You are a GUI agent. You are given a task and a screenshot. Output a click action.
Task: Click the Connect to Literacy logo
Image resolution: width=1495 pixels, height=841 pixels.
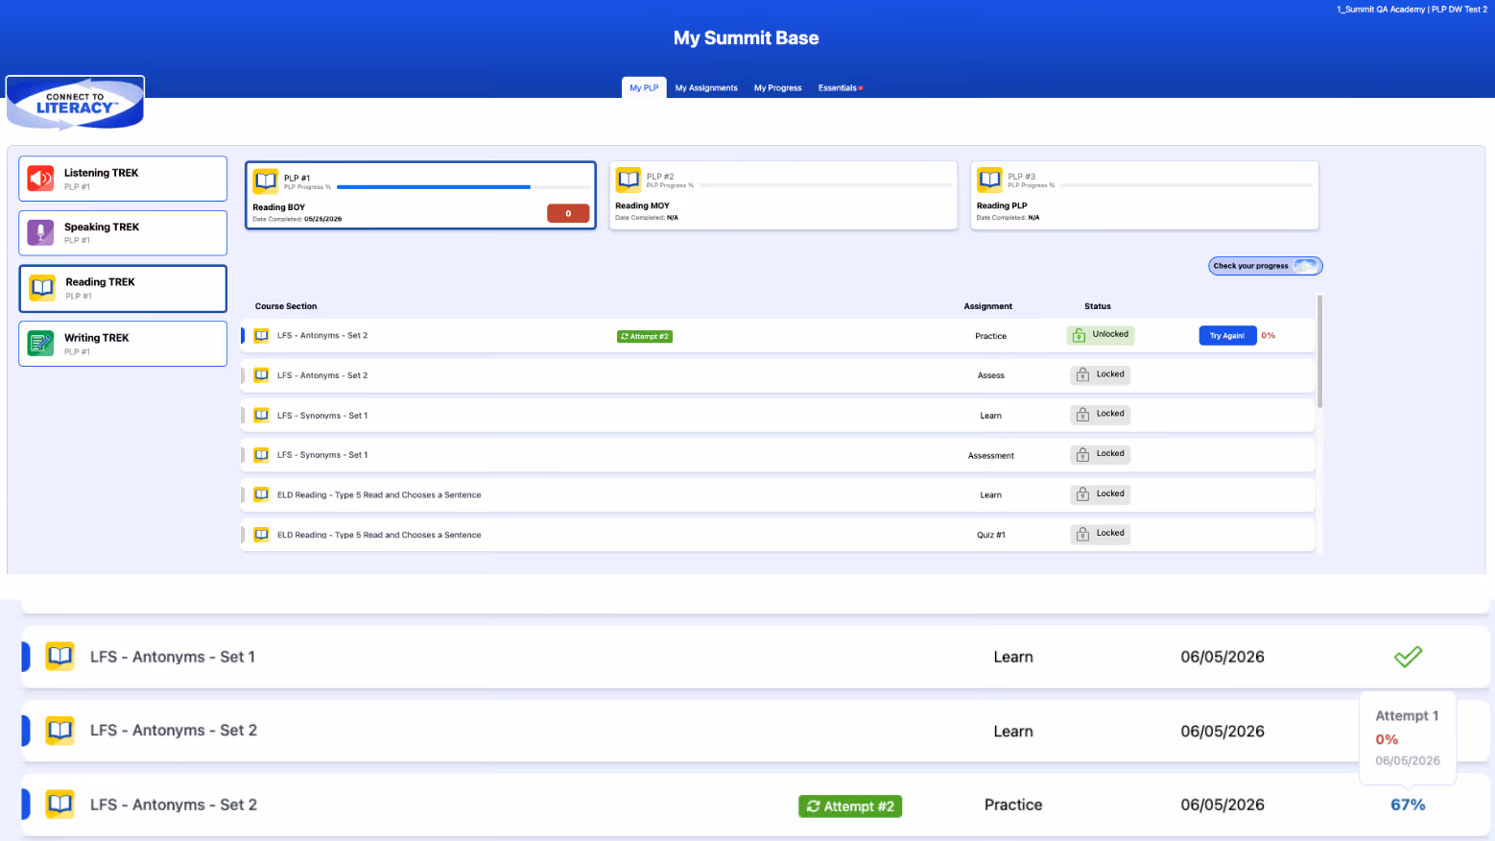pos(76,103)
